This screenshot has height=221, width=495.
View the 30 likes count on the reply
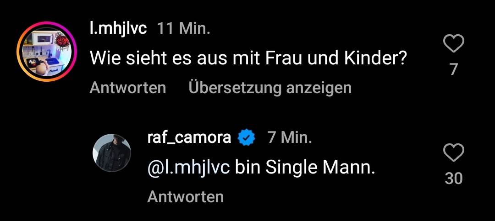[454, 179]
